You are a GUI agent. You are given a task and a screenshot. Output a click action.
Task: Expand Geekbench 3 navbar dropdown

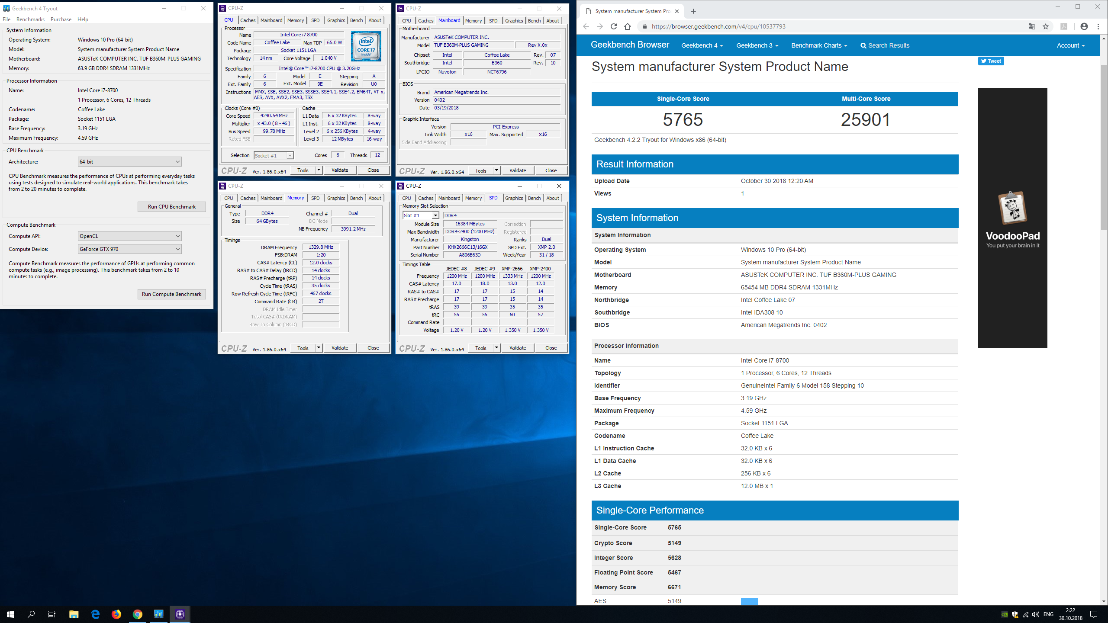point(757,45)
